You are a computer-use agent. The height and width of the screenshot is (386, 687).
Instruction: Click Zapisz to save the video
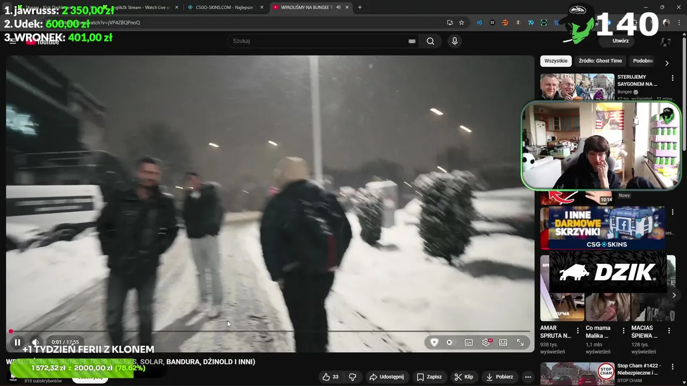[x=429, y=377]
